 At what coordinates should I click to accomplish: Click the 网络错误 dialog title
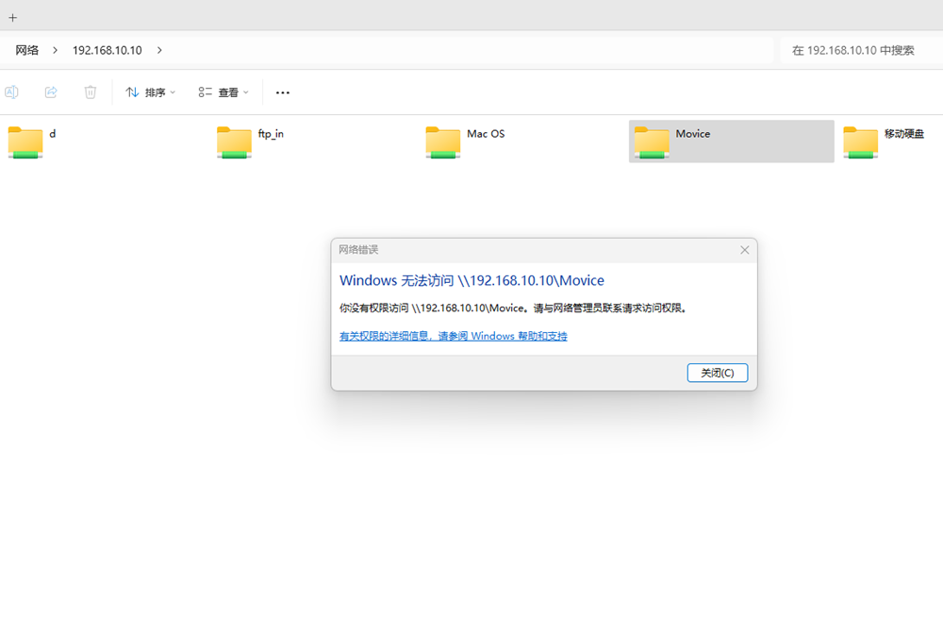pyautogui.click(x=358, y=250)
